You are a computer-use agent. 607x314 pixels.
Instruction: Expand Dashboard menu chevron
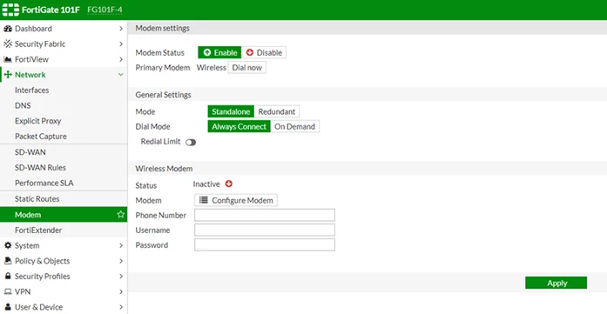coord(121,29)
